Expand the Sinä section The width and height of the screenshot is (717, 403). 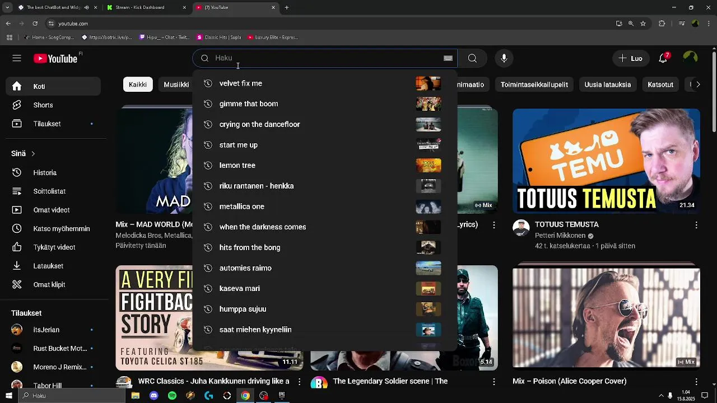click(x=24, y=153)
